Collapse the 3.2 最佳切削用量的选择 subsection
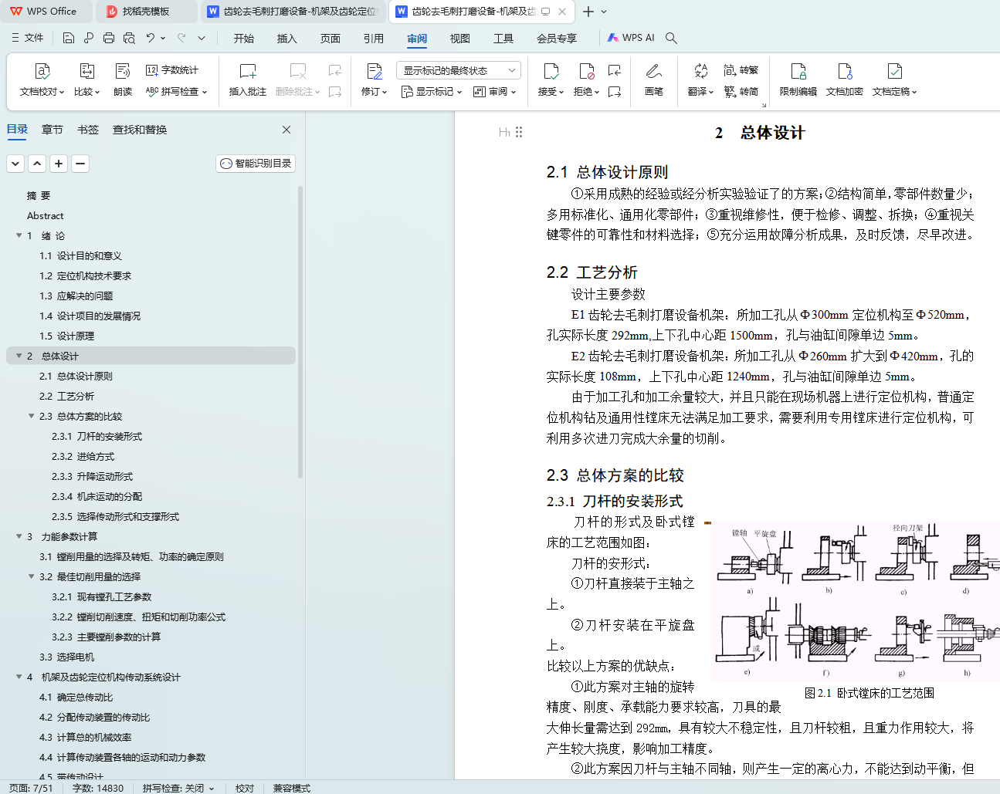This screenshot has height=794, width=1000. coord(32,577)
